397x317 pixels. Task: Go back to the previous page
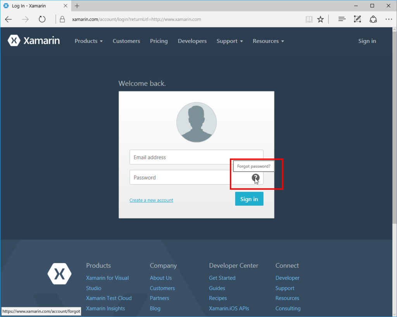[x=9, y=19]
